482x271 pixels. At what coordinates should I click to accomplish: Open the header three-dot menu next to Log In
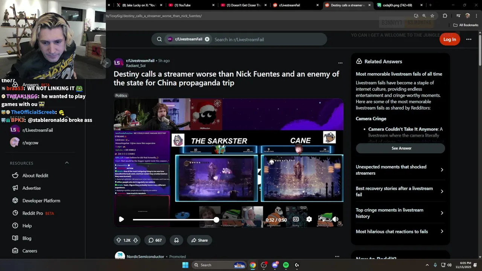click(469, 39)
